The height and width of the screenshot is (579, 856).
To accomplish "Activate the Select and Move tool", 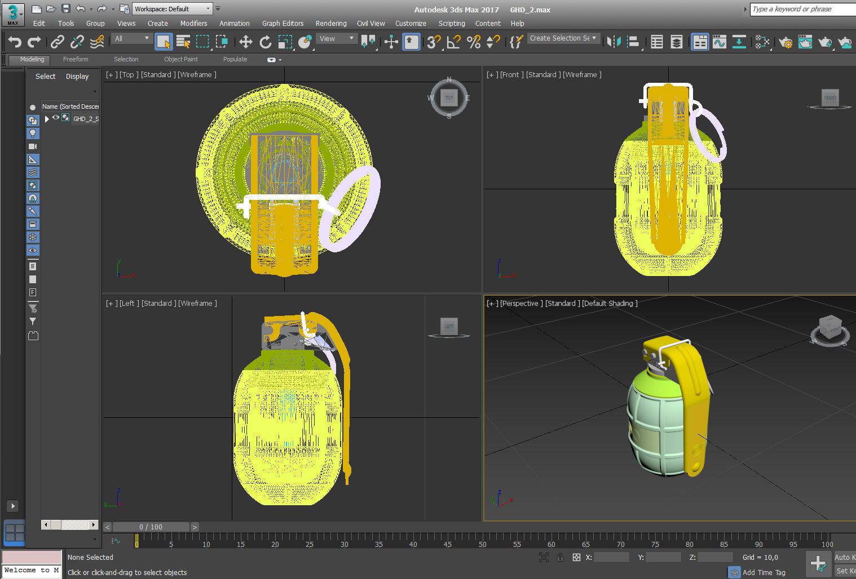I will [x=245, y=42].
